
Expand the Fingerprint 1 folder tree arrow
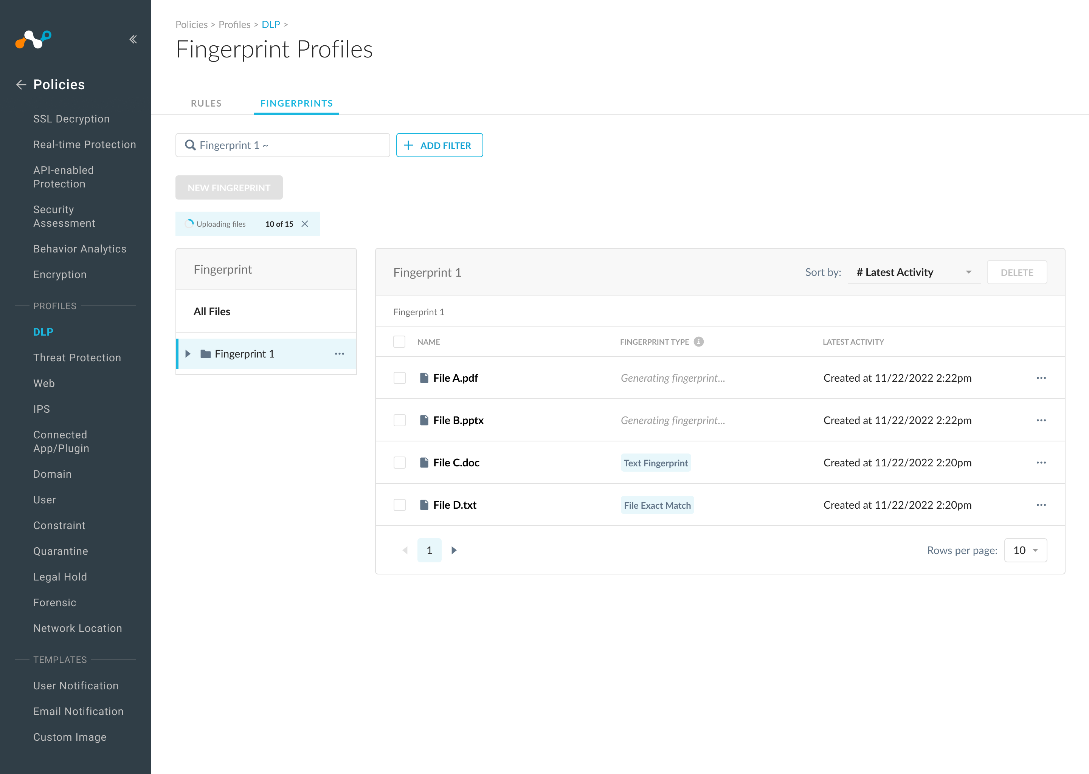click(x=188, y=354)
